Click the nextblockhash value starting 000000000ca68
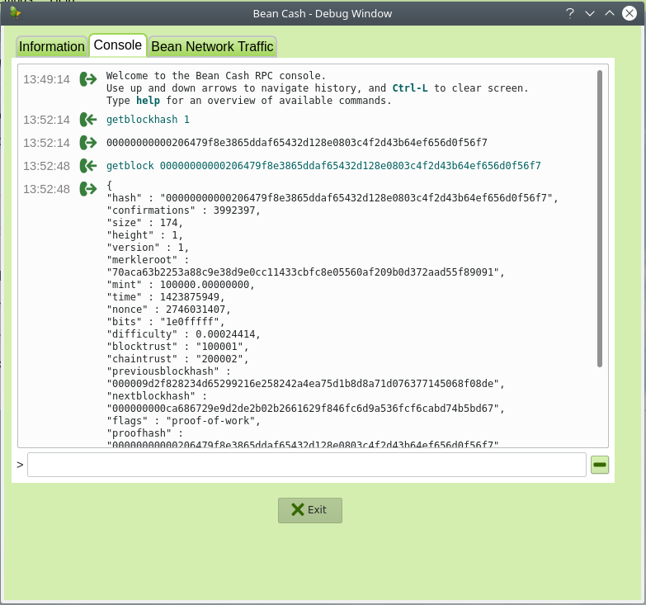Image resolution: width=646 pixels, height=605 pixels. (x=305, y=408)
